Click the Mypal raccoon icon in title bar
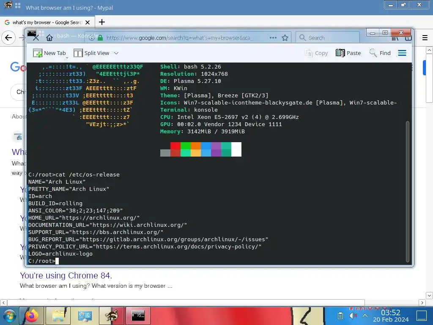Screen dimensions: 433x325 [8, 5]
